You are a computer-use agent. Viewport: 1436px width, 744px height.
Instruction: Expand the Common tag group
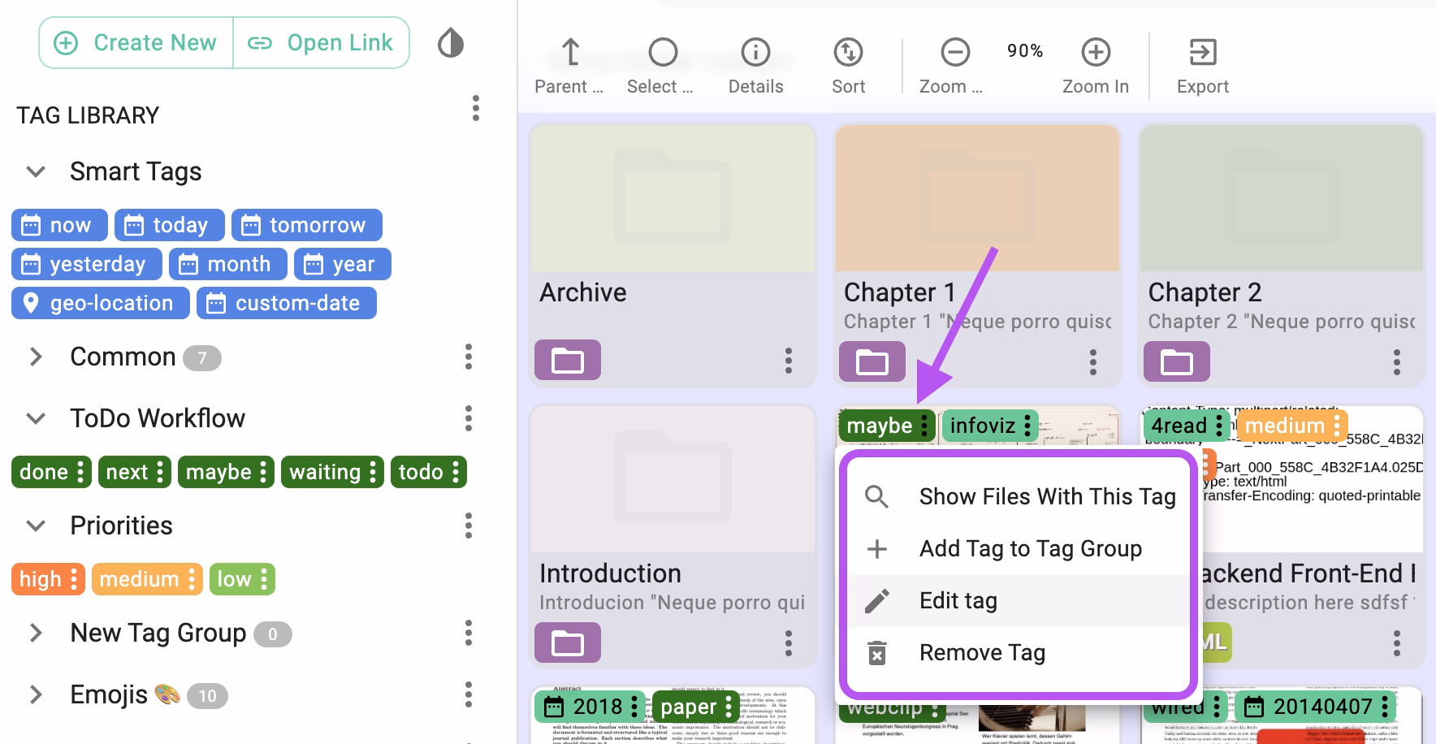click(x=36, y=357)
